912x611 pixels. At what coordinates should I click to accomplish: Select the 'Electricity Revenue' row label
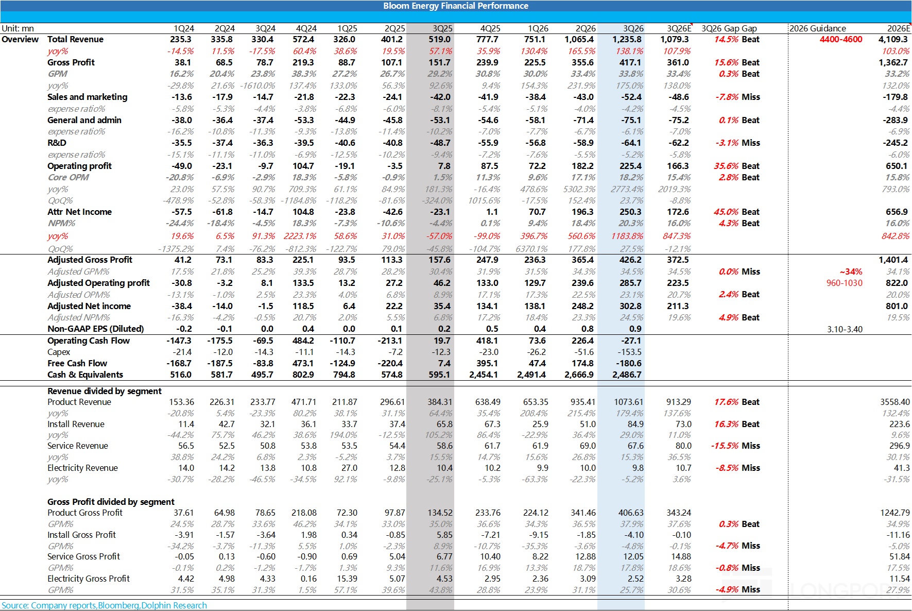click(82, 468)
